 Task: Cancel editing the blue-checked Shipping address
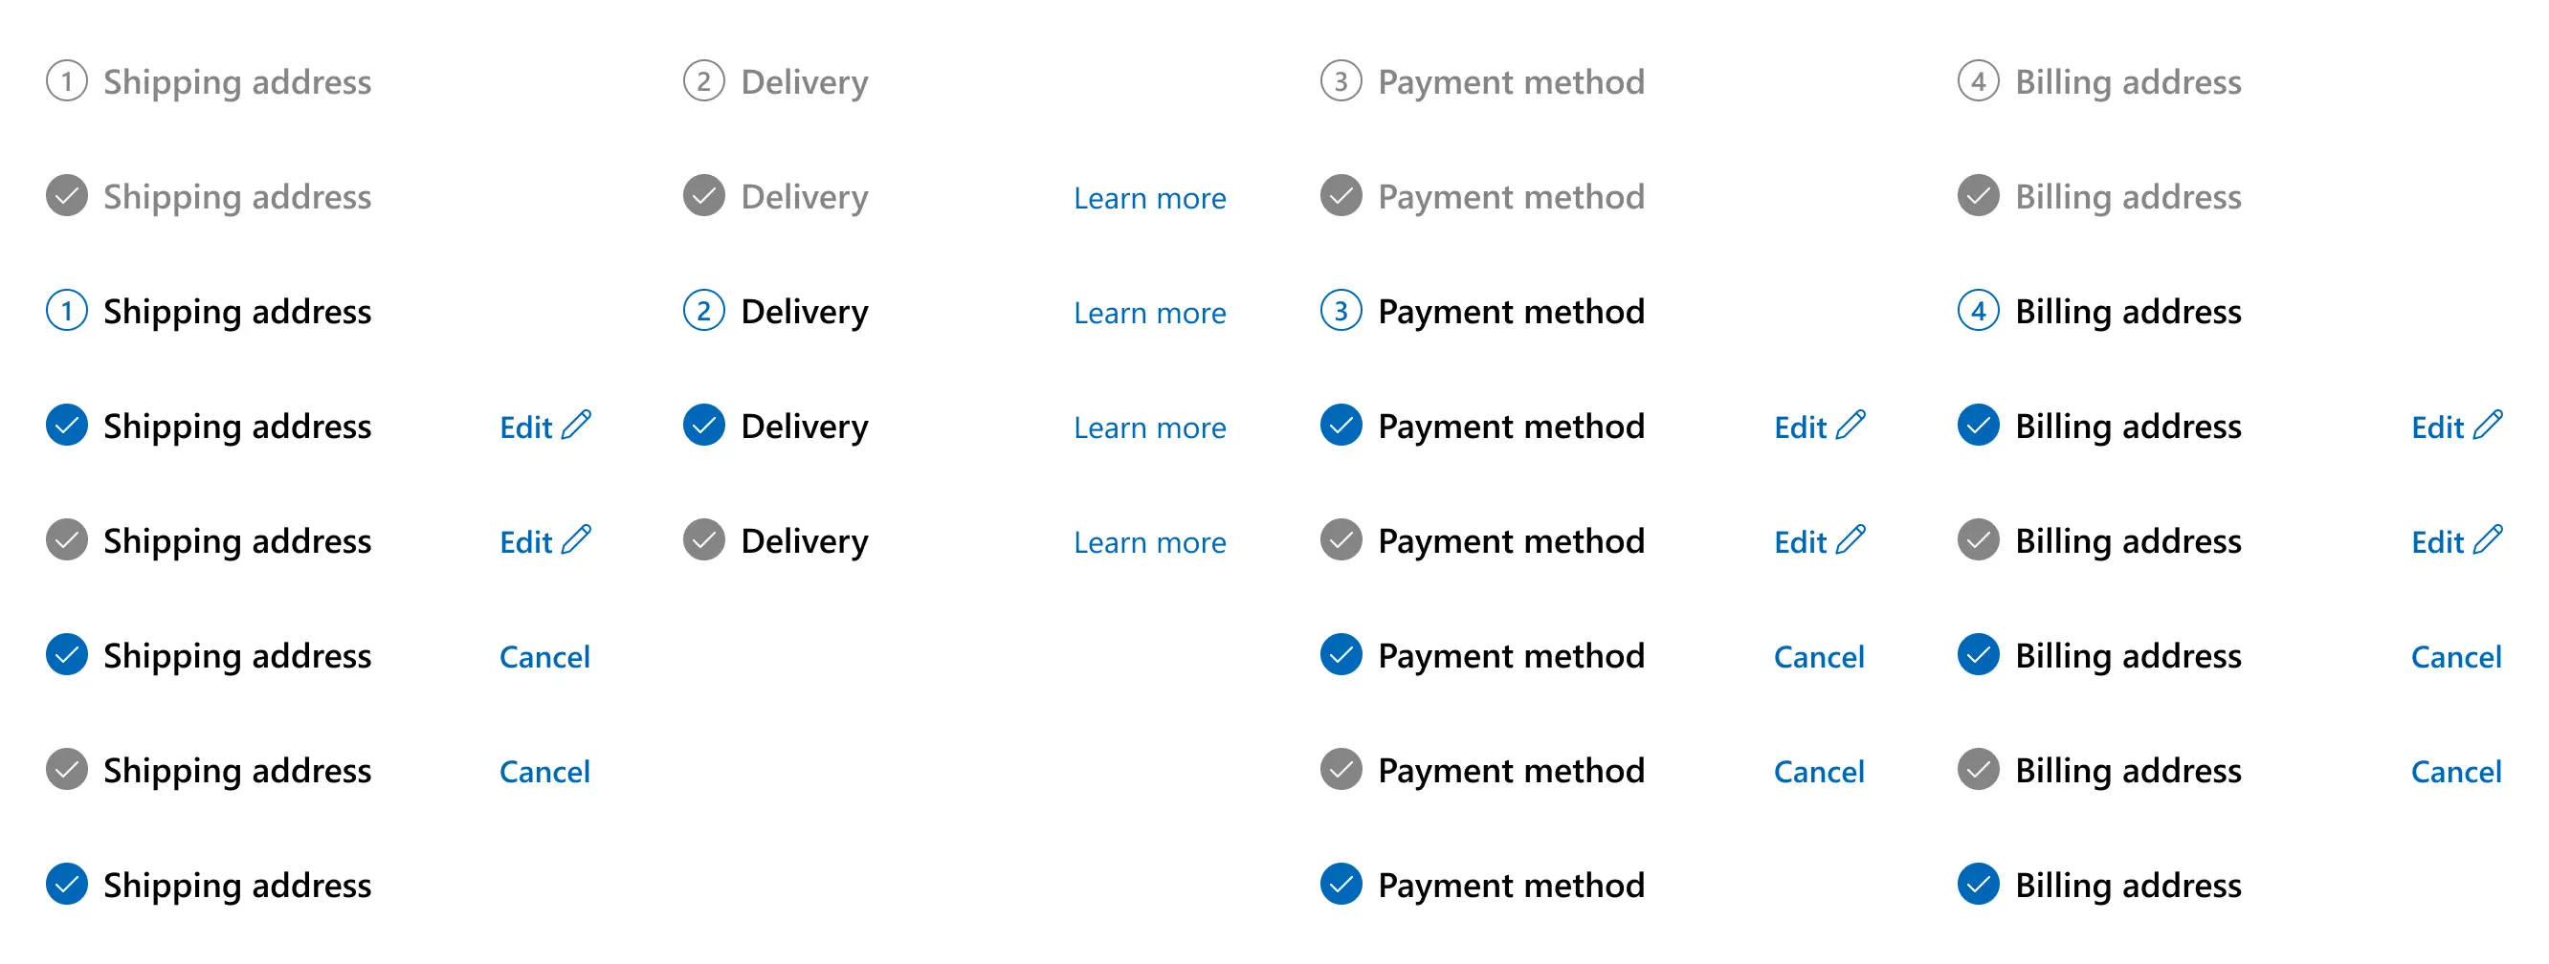point(544,656)
